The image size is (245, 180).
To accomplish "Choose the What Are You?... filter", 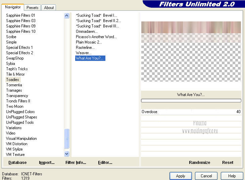I will (x=90, y=58).
